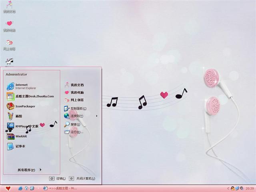Click the 关闭计算机(U) shutdown button

click(82, 179)
